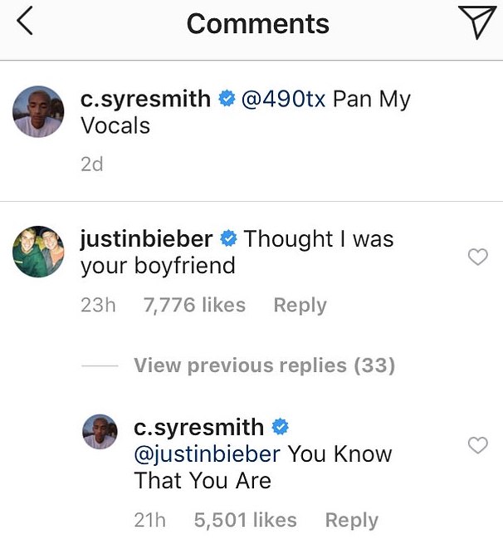Like c.syresmith's reply with the heart

478,446
